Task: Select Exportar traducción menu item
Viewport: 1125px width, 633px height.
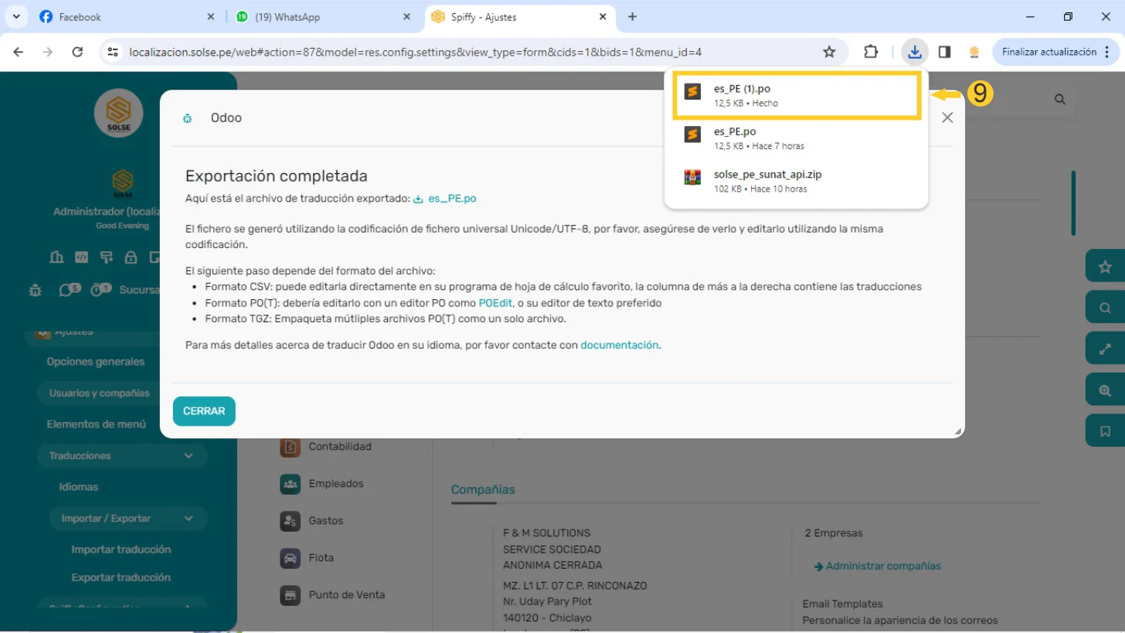Action: coord(121,577)
